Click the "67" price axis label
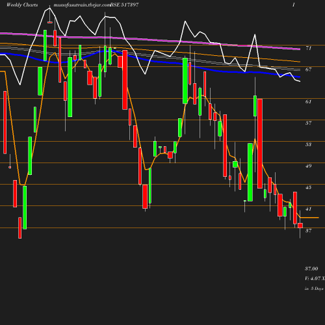The height and width of the screenshot is (325, 325). point(309,70)
